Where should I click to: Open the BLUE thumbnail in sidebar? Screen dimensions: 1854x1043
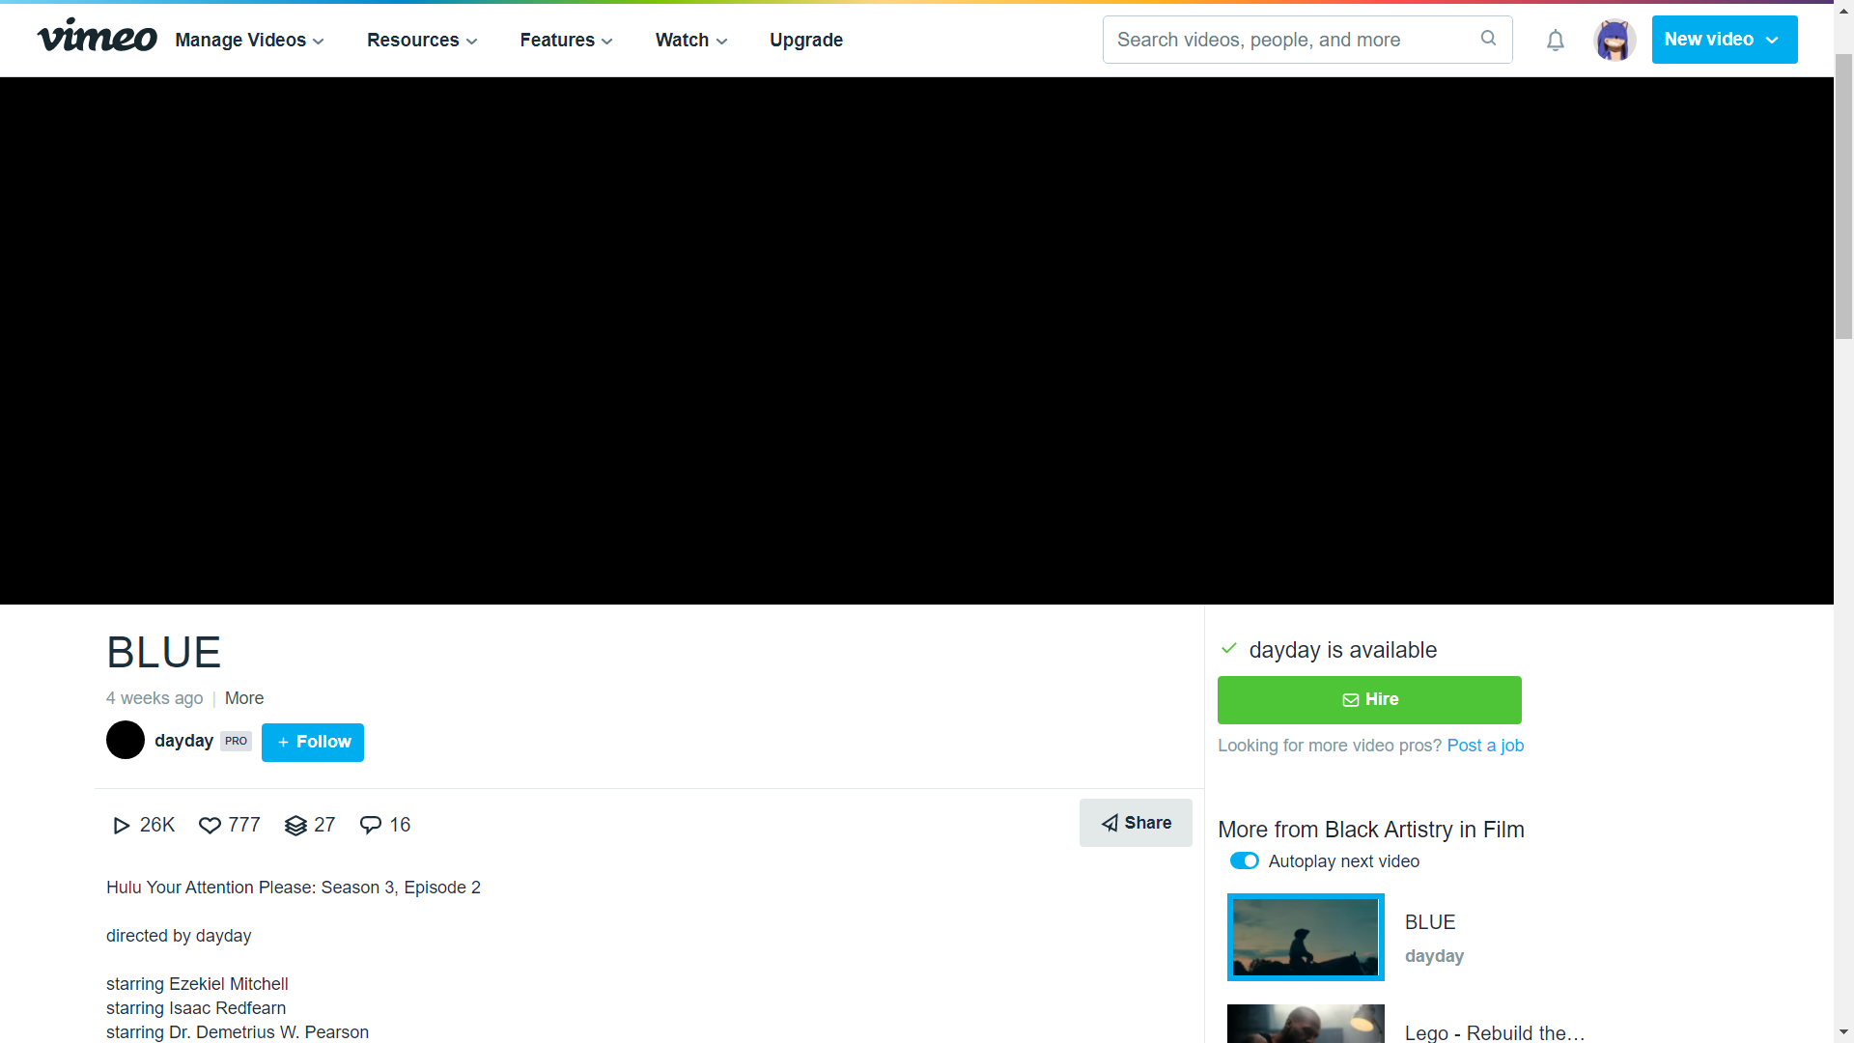[1306, 937]
